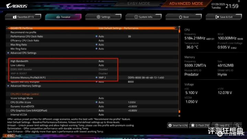
Task: Launch Q-Flash (F8) utility
Action: [200, 125]
